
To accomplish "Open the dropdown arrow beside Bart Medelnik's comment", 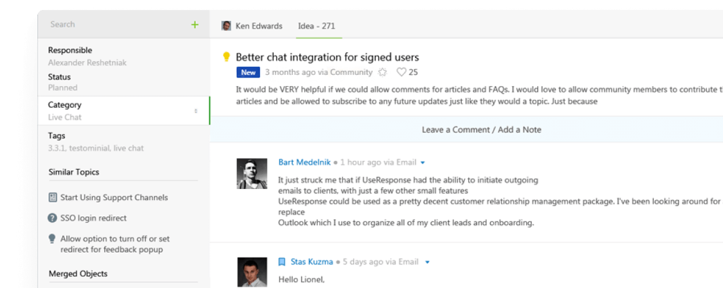I will pos(423,163).
